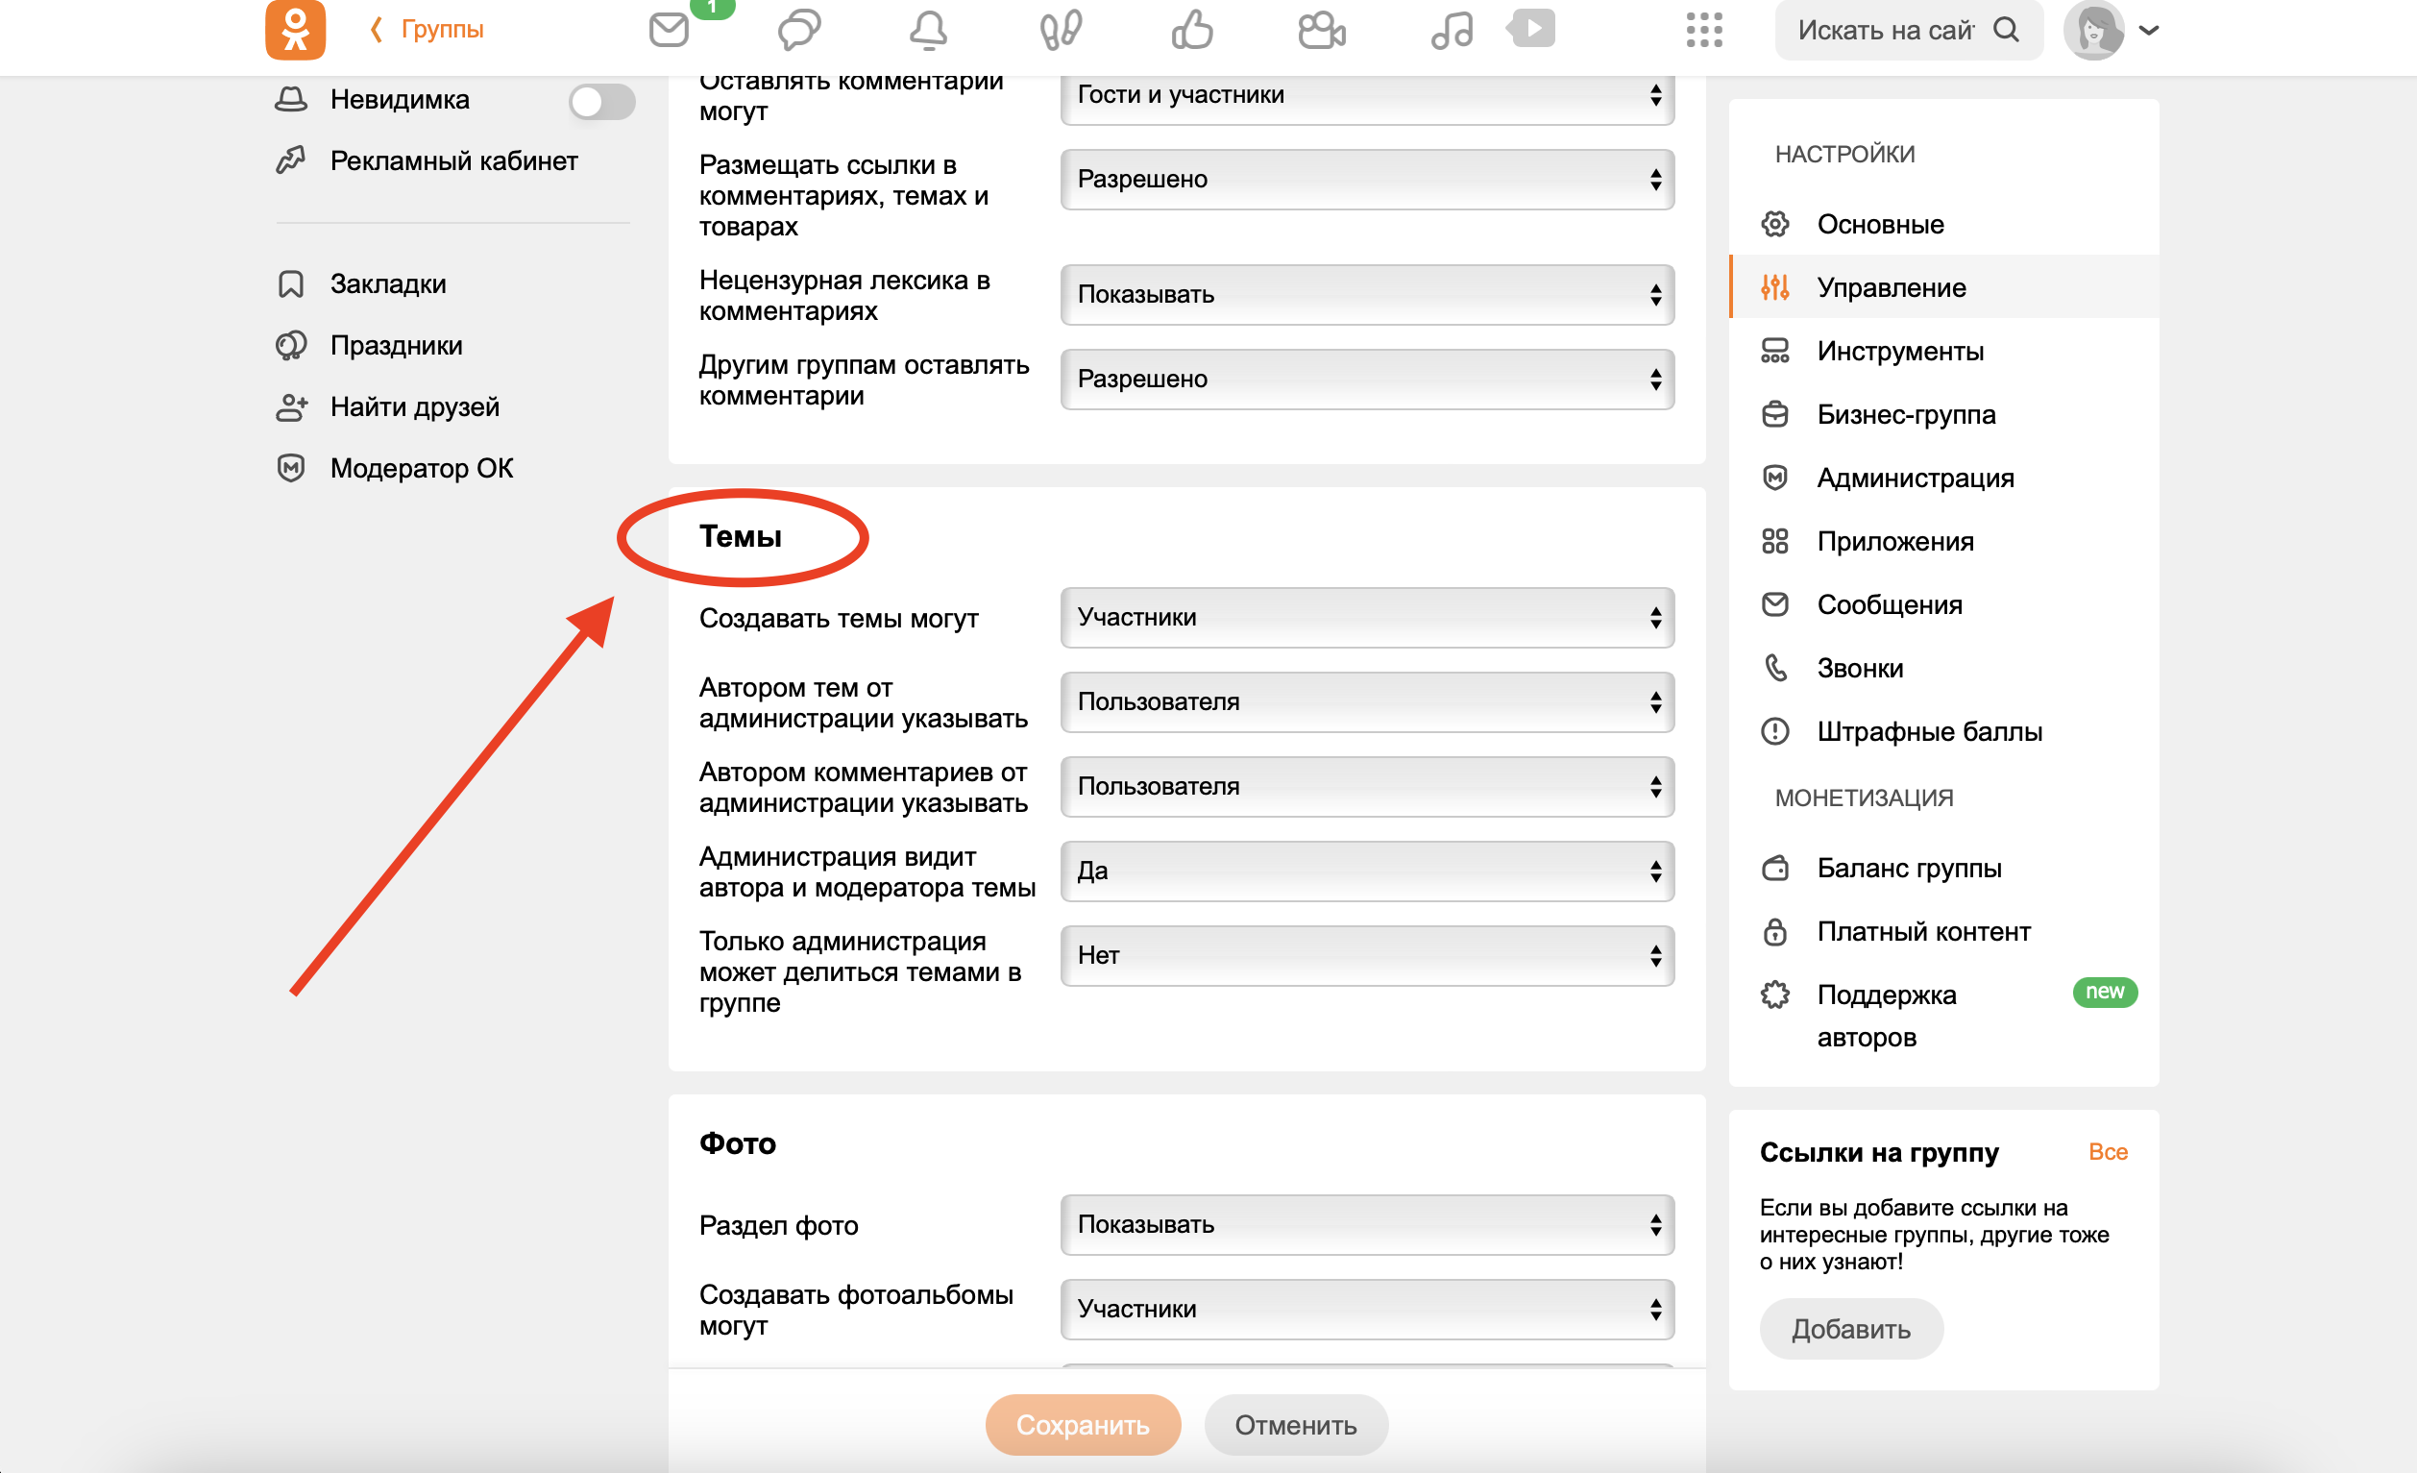The height and width of the screenshot is (1473, 2417).
Task: Open messages envelope icon in top bar
Action: [x=669, y=30]
